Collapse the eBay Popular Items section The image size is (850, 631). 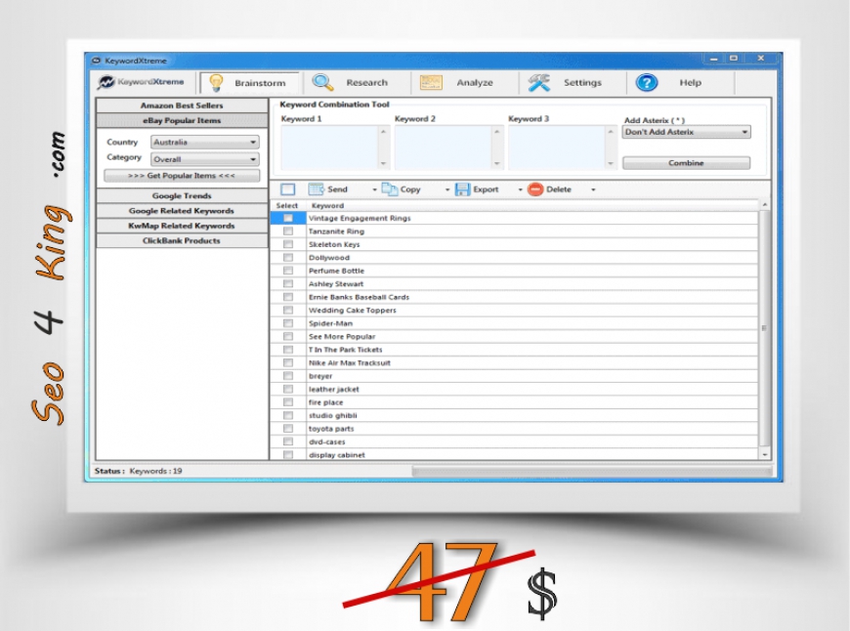click(x=182, y=120)
